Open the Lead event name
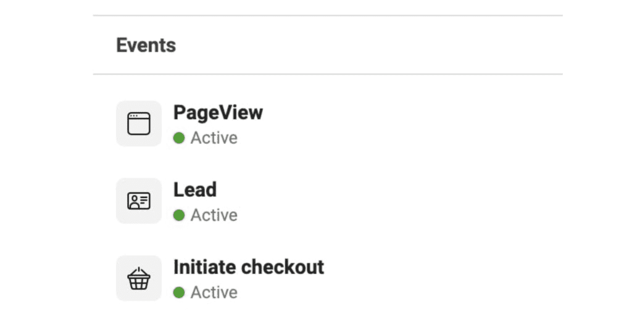Viewport: 632px width, 317px height. tap(195, 190)
